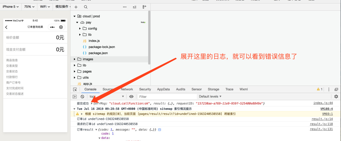The height and width of the screenshot is (141, 341).
Task: Tap the capsule close circle button
Action: point(61,27)
